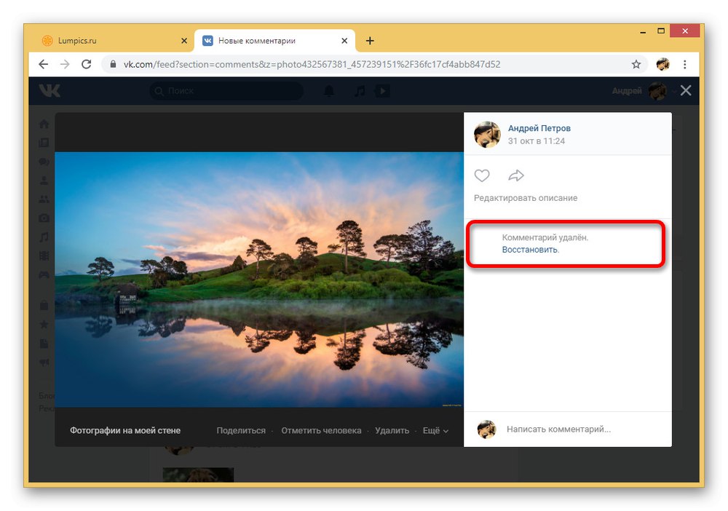728x511 pixels.
Task: Open Фотографии на моей стене album
Action: point(125,431)
